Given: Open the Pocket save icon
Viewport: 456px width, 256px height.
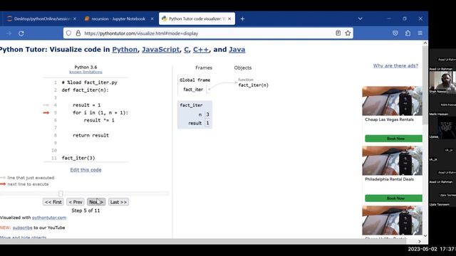Looking at the screenshot, I should pyautogui.click(x=395, y=33).
